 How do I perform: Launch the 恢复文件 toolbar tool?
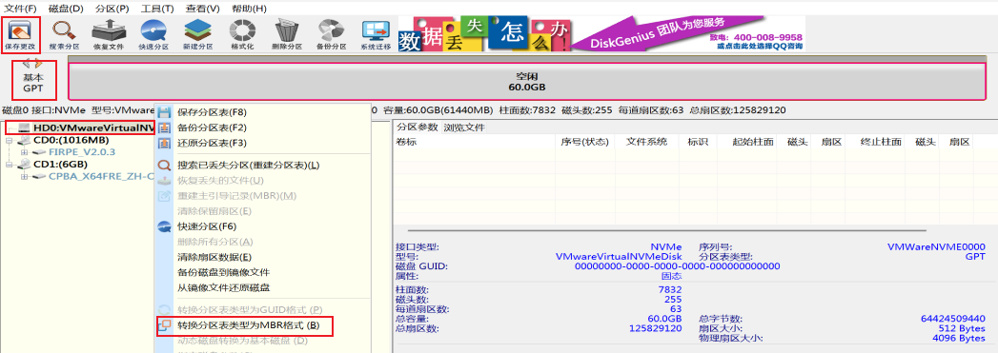[x=109, y=34]
